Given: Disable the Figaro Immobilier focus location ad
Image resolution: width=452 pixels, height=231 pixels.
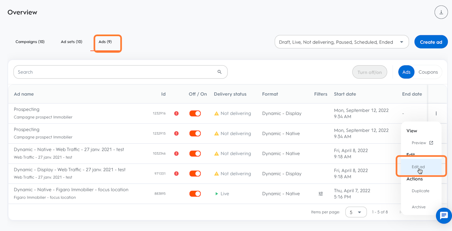Looking at the screenshot, I should (x=195, y=194).
